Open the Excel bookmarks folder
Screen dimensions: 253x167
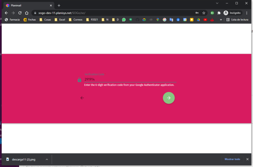tap(60, 20)
